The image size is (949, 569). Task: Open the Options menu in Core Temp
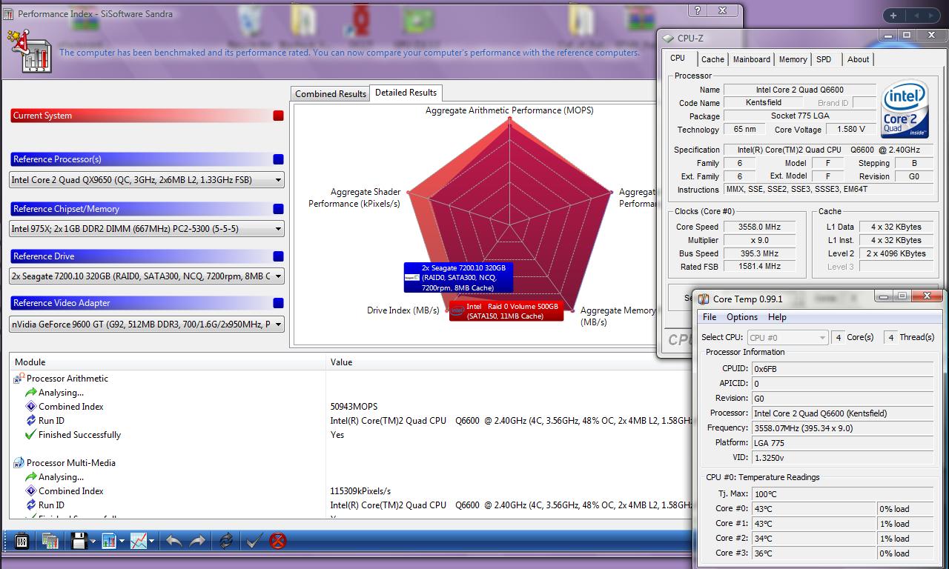[x=742, y=317]
